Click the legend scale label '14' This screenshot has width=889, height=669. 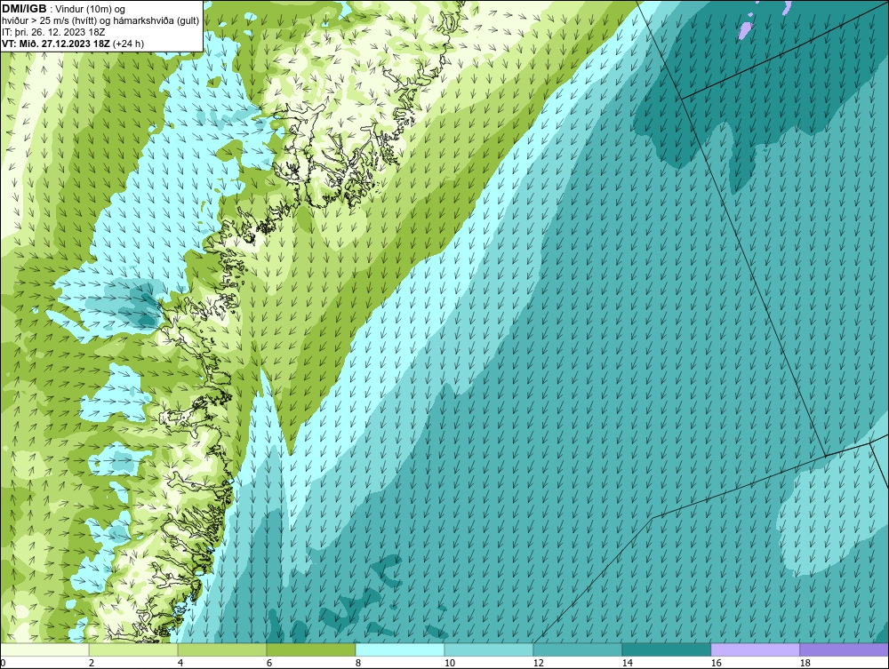pos(627,663)
